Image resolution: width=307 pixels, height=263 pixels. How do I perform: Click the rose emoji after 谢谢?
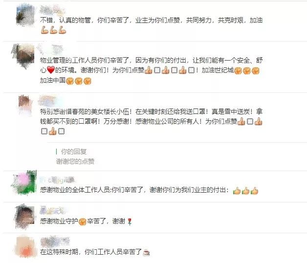click(x=130, y=221)
